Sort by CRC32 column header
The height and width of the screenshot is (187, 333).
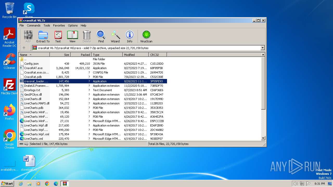158,55
